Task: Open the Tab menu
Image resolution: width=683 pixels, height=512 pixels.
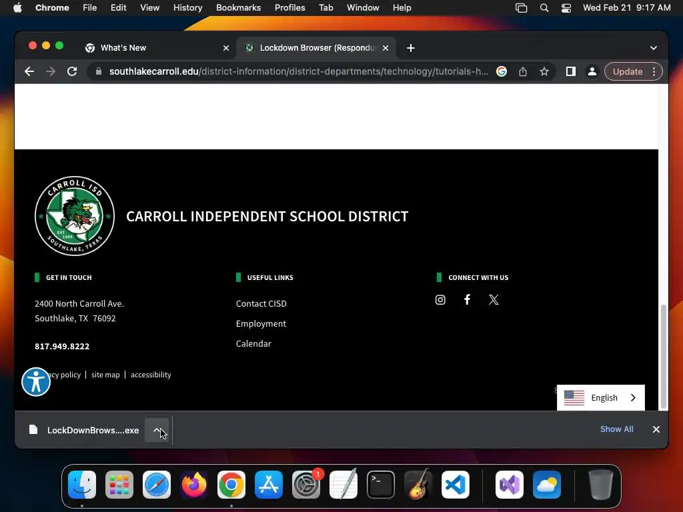Action: point(325,8)
